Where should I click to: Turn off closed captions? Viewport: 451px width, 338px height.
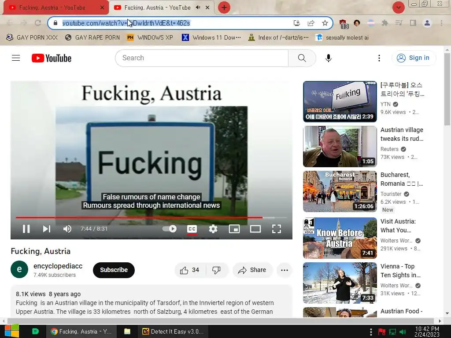[192, 229]
